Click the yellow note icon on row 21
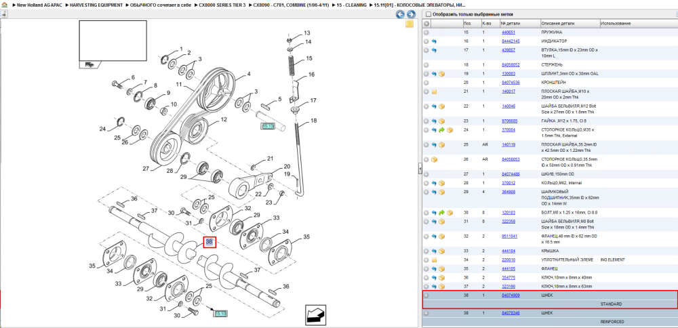 (x=434, y=91)
